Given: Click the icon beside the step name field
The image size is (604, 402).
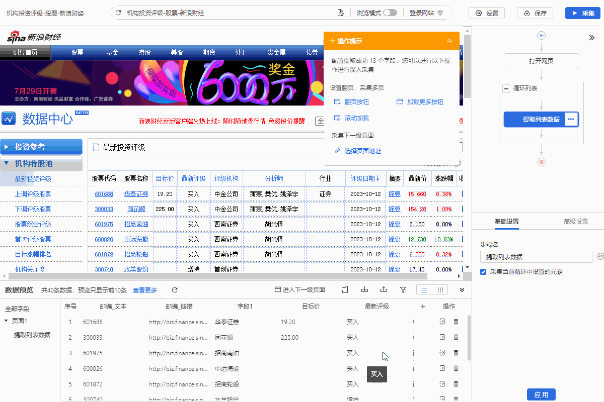Looking at the screenshot, I should [x=600, y=256].
